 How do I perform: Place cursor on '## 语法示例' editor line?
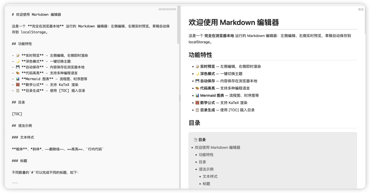(22, 126)
